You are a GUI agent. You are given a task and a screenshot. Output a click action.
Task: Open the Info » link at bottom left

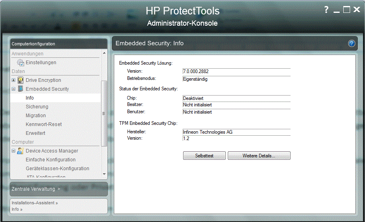pyautogui.click(x=17, y=209)
